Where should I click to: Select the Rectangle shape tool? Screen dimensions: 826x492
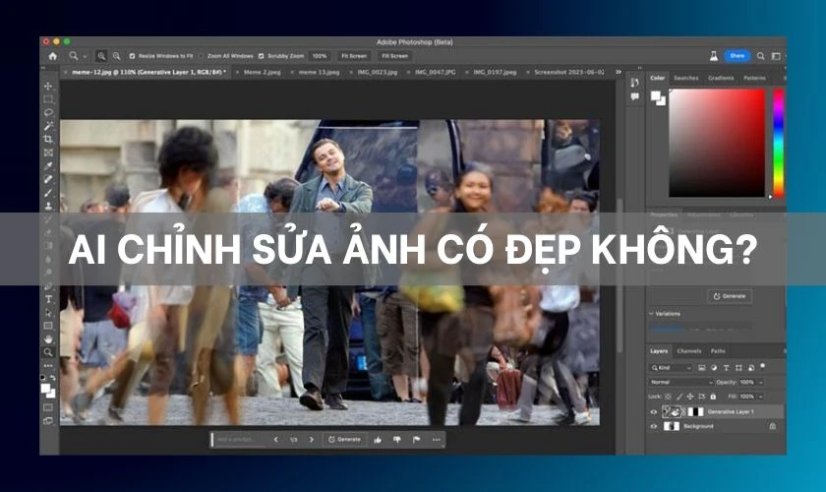click(x=48, y=326)
